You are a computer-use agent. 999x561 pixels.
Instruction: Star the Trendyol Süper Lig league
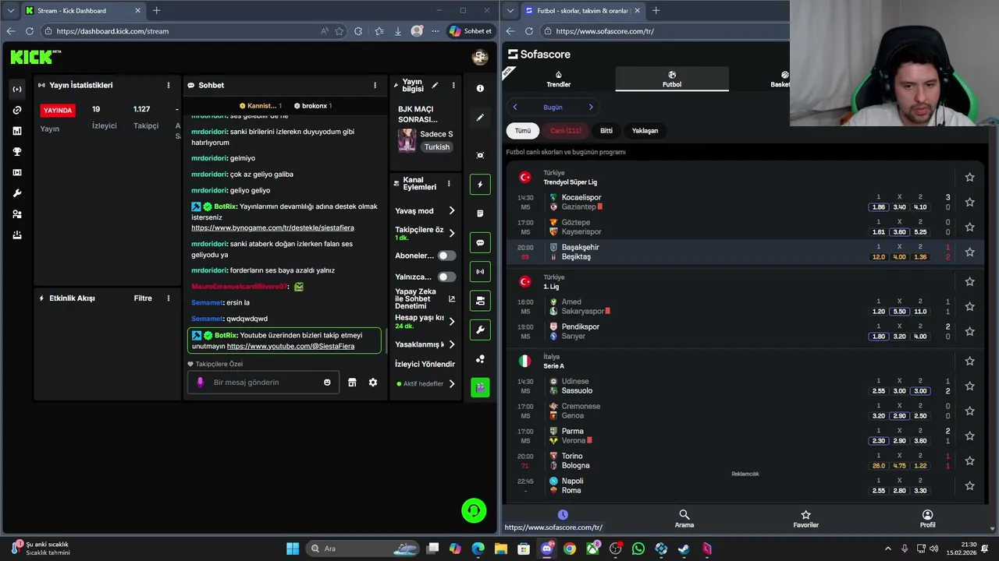pyautogui.click(x=969, y=177)
